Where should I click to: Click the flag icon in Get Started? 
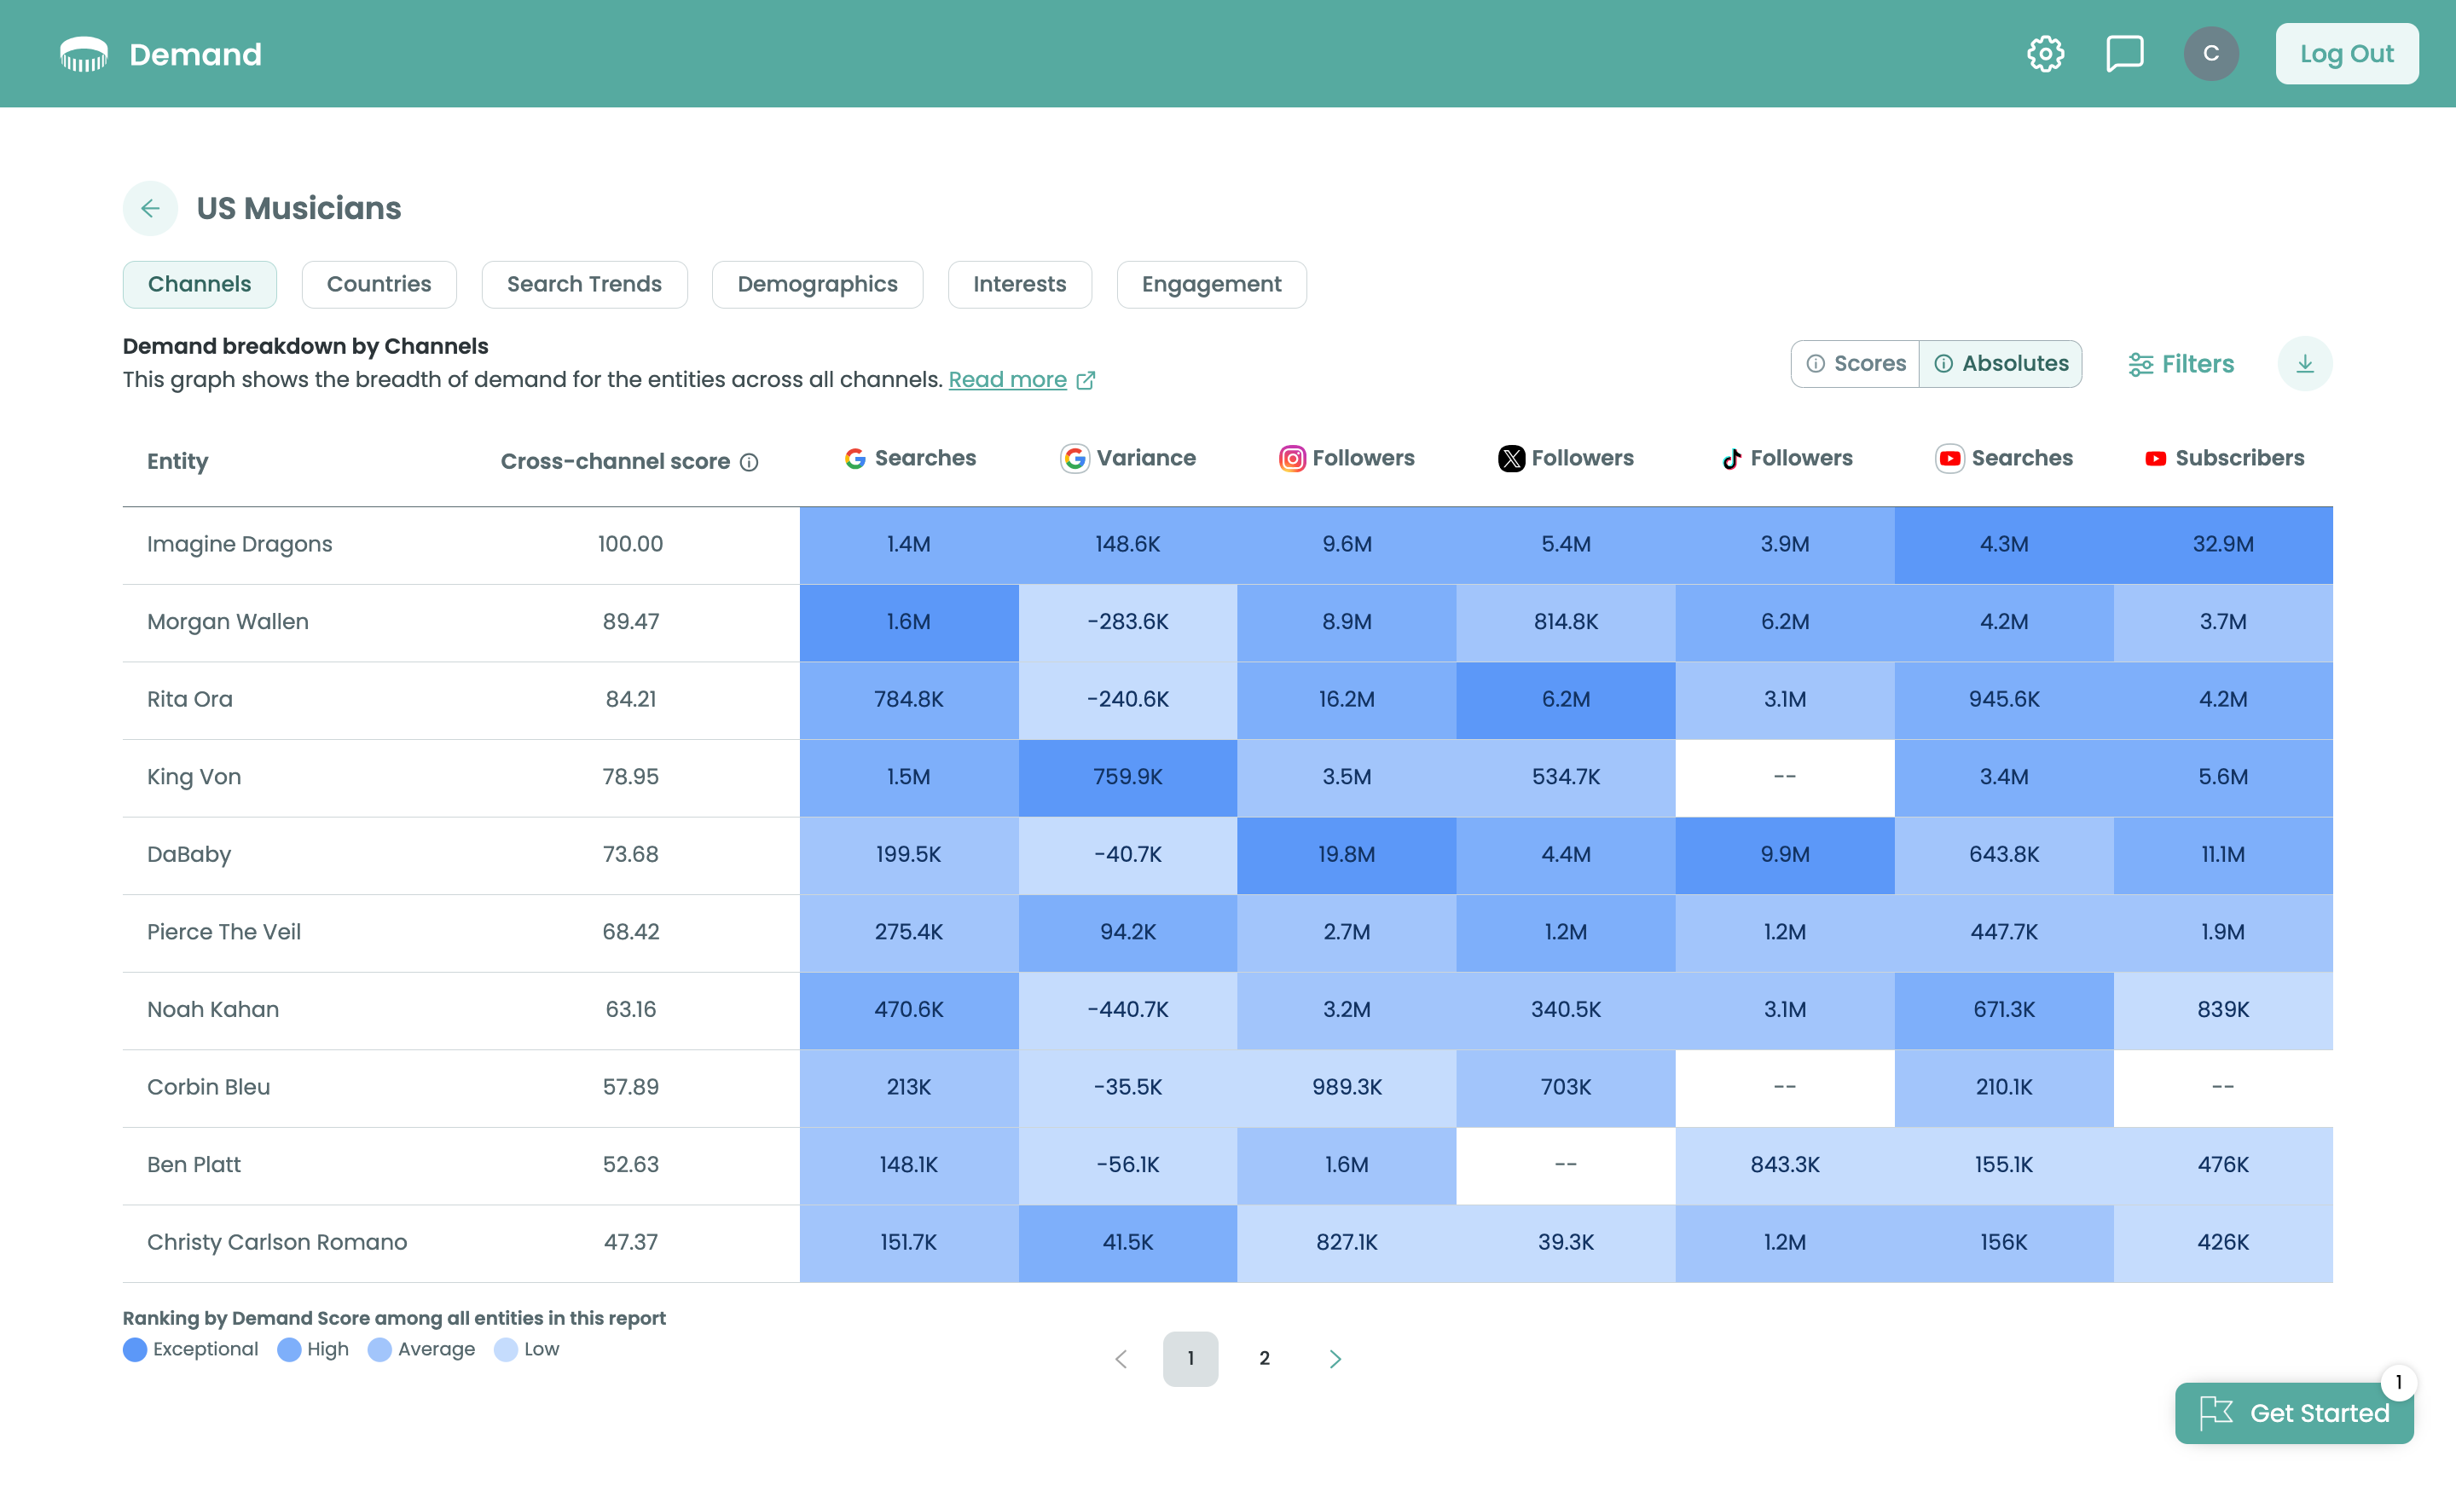[x=2216, y=1413]
